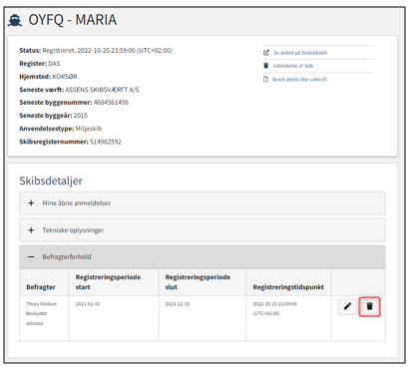
Task: Edit the Thora Nielsen befragter row with pencil
Action: pos(347,306)
